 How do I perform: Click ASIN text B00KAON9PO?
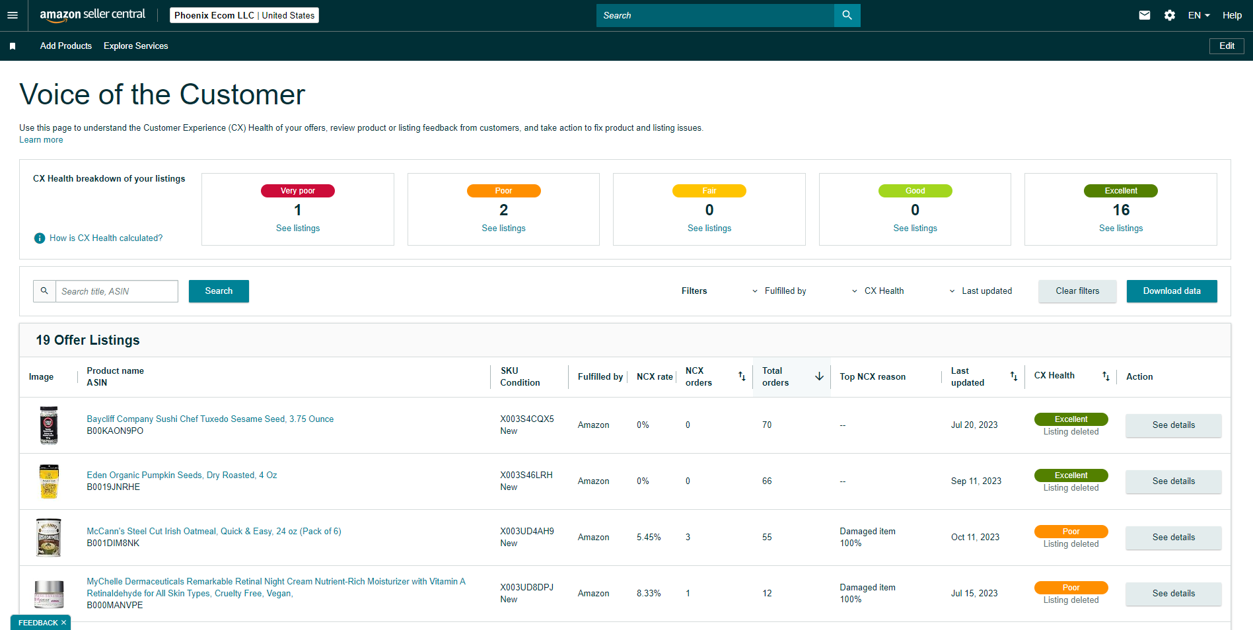tap(115, 431)
